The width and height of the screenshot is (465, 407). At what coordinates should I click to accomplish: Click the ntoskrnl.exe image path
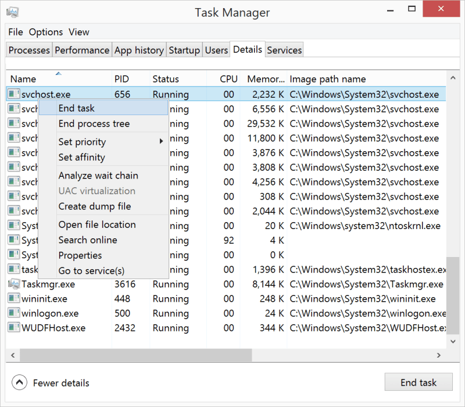(x=365, y=226)
